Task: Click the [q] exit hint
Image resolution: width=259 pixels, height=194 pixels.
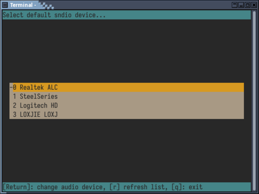Action: coord(187,187)
